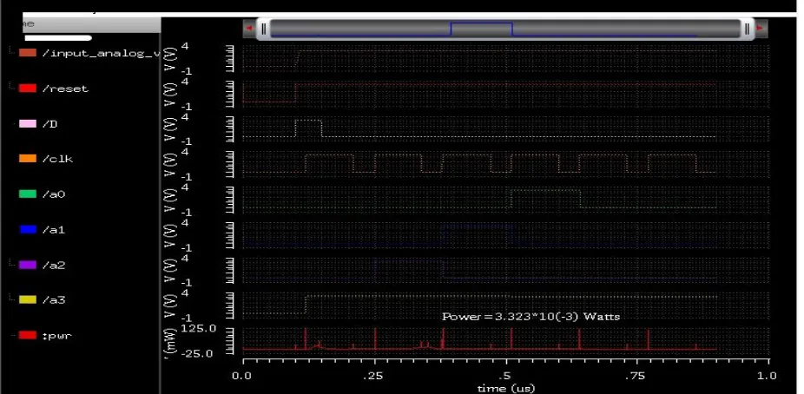This screenshot has width=804, height=394.
Task: Click the yellow /a3 color swatch
Action: pyautogui.click(x=27, y=299)
